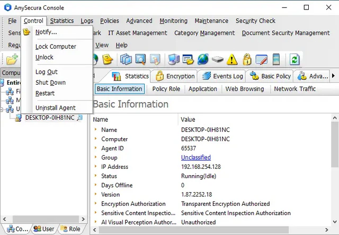Open the truncated Adva... policy tab
This screenshot has width=339, height=235.
(313, 76)
